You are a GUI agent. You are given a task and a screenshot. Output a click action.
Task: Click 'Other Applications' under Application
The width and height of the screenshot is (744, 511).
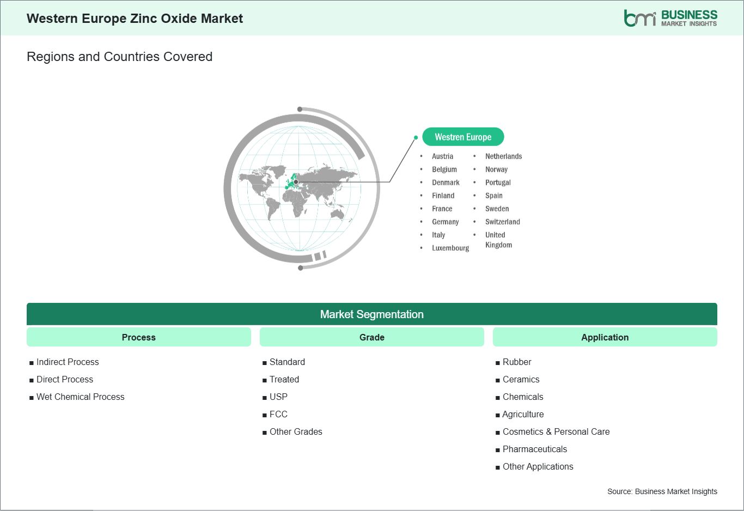pos(538,466)
